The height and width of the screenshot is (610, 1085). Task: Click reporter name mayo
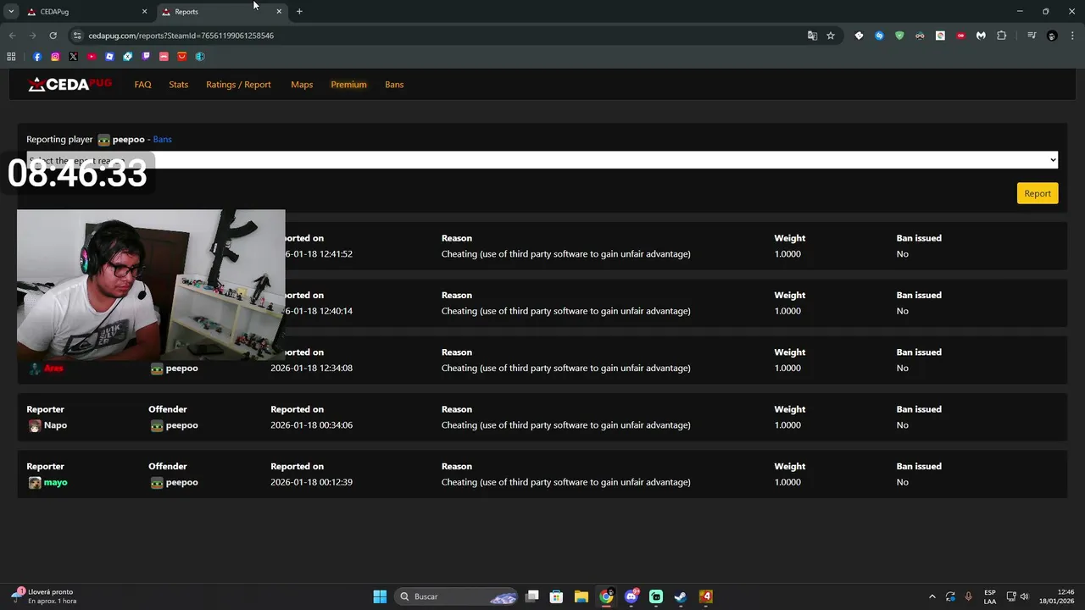pyautogui.click(x=55, y=482)
